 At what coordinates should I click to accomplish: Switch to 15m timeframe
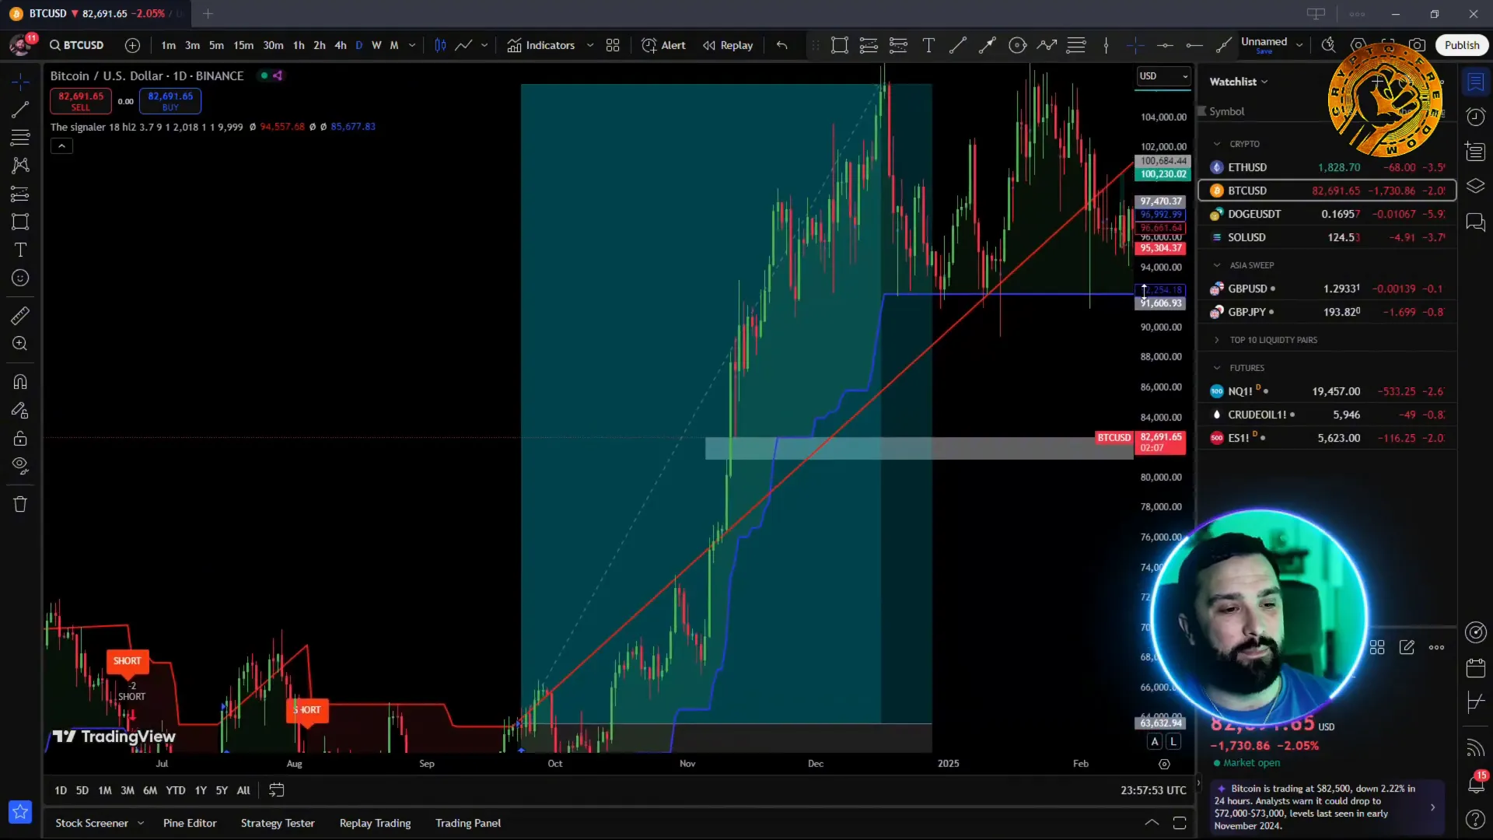243,45
